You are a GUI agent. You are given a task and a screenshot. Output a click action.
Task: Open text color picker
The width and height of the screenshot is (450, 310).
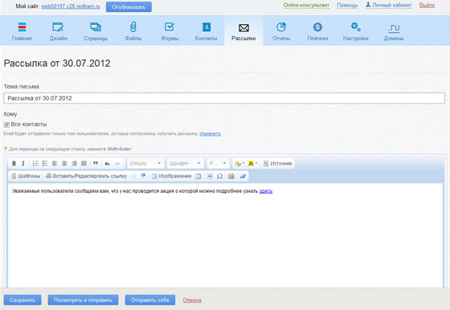(x=239, y=164)
